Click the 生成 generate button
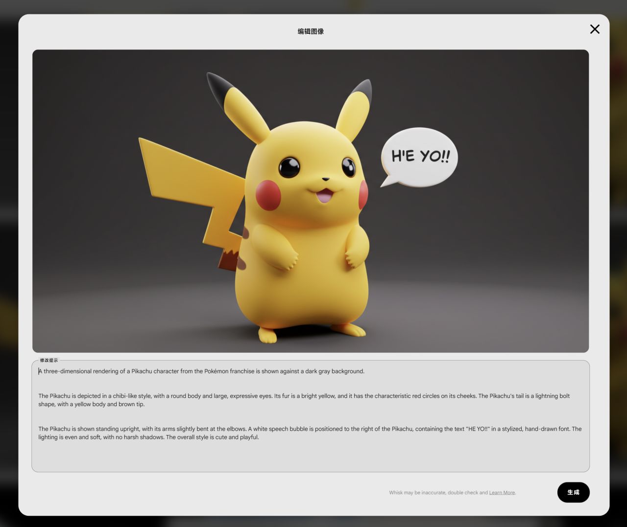The width and height of the screenshot is (627, 527). pyautogui.click(x=573, y=492)
